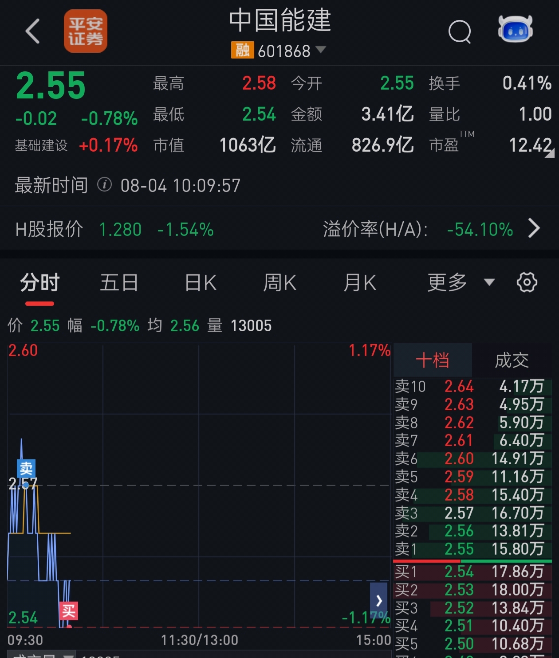Select 买3 row at 2.52
Image resolution: width=559 pixels, height=658 pixels.
[x=472, y=608]
